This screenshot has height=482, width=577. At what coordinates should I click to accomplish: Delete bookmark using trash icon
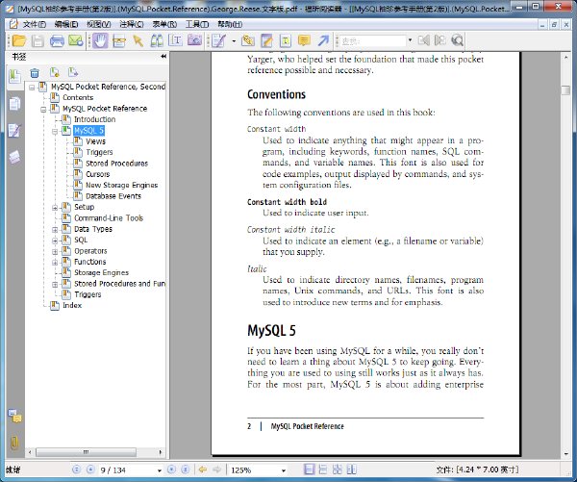coord(35,73)
